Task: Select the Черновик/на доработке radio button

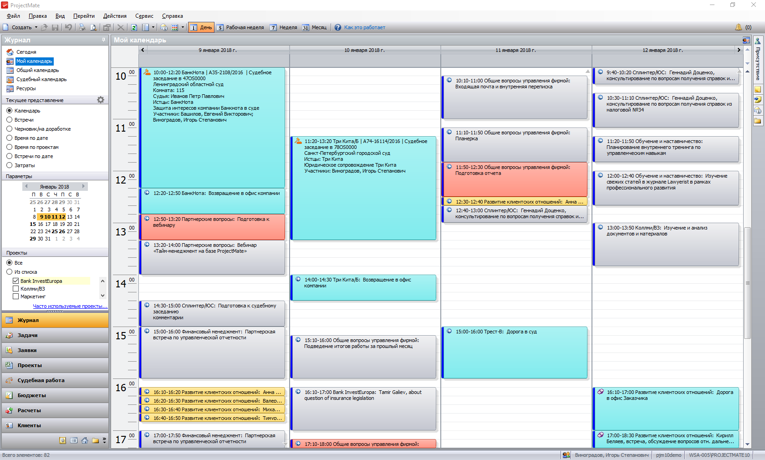Action: pos(9,129)
